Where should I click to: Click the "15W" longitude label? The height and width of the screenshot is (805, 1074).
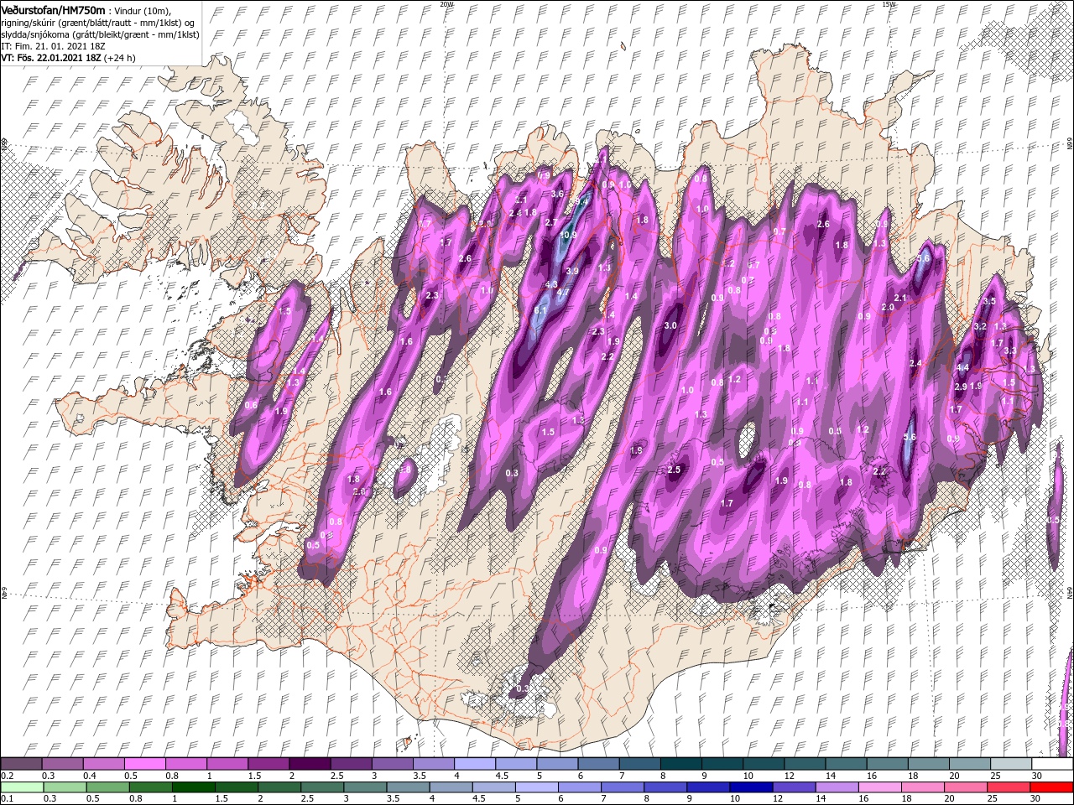point(888,4)
